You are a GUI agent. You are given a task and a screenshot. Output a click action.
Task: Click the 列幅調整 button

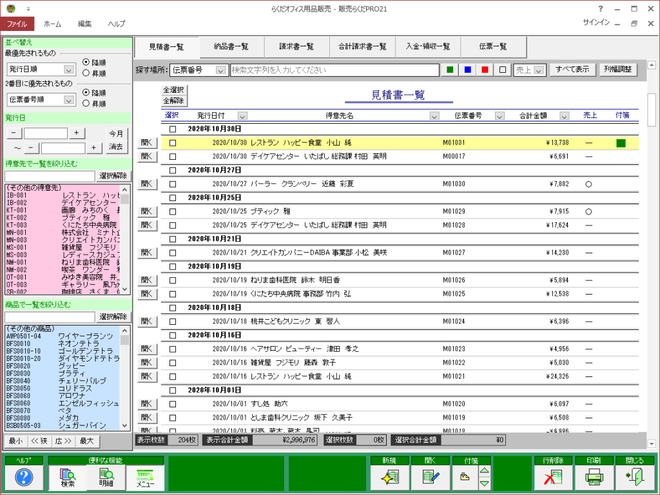(618, 70)
